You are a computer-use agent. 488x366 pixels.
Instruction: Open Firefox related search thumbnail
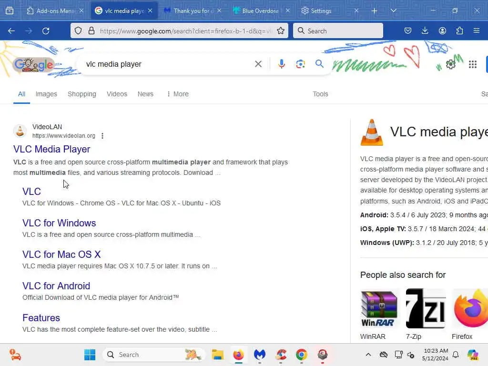coord(470,309)
